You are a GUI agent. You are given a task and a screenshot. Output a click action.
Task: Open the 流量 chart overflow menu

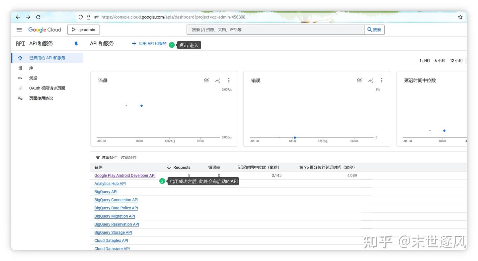[x=229, y=80]
